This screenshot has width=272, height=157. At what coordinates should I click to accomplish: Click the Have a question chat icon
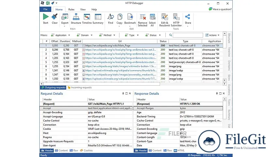tap(211, 9)
